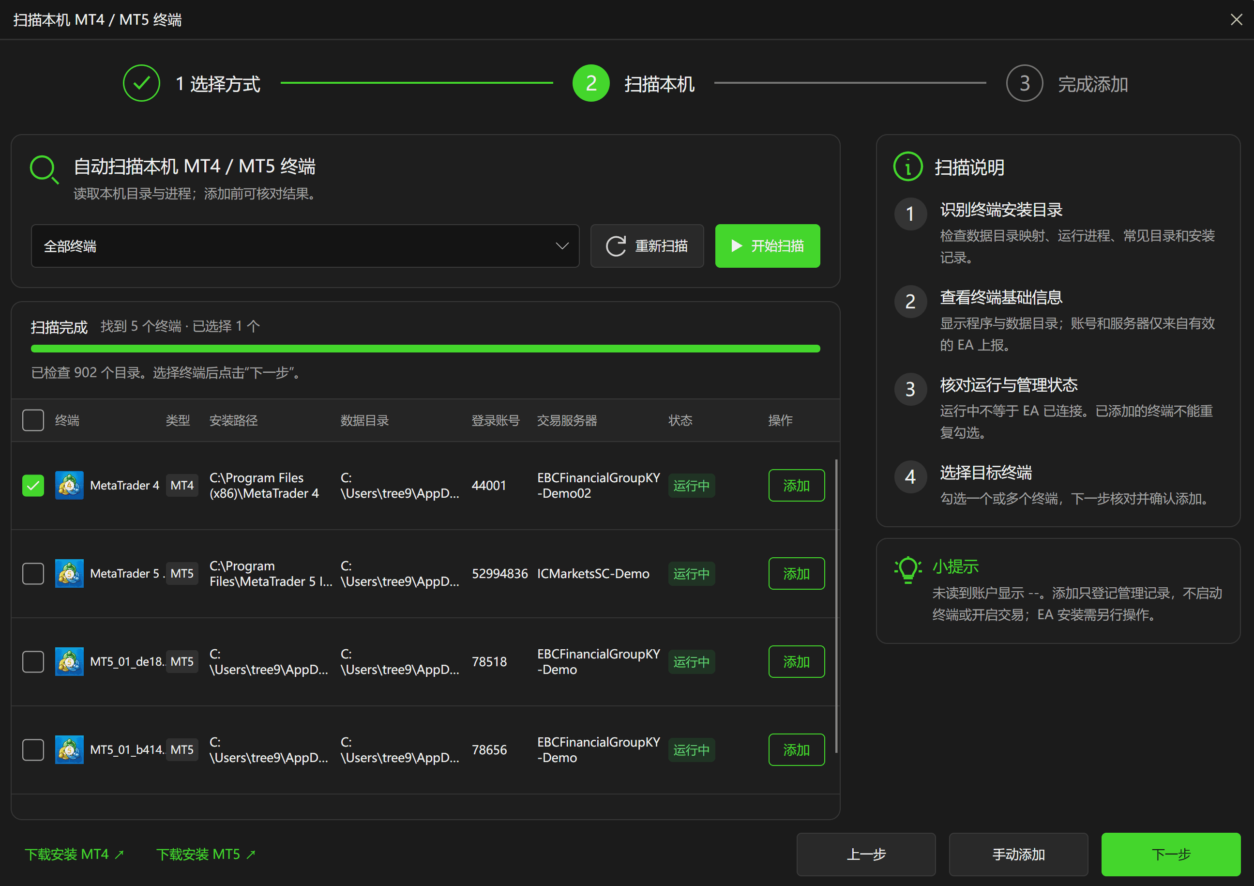Screen dimensions: 1254x886
Task: Click the step 2 circle 扫描本机
Action: click(591, 83)
